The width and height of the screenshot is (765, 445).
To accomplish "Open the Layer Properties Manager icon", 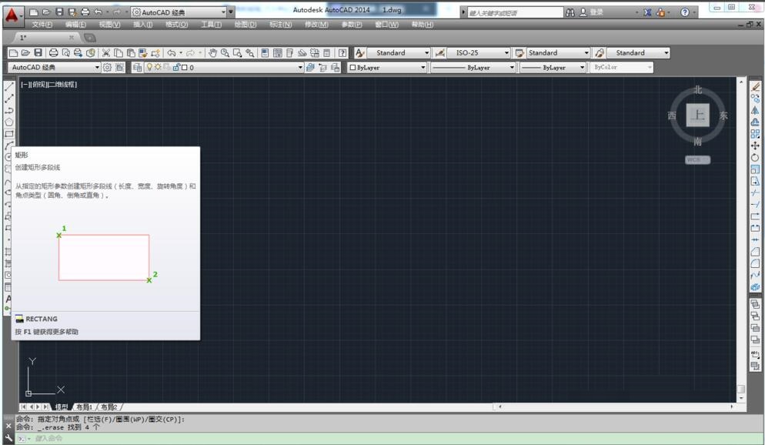I will pyautogui.click(x=137, y=67).
